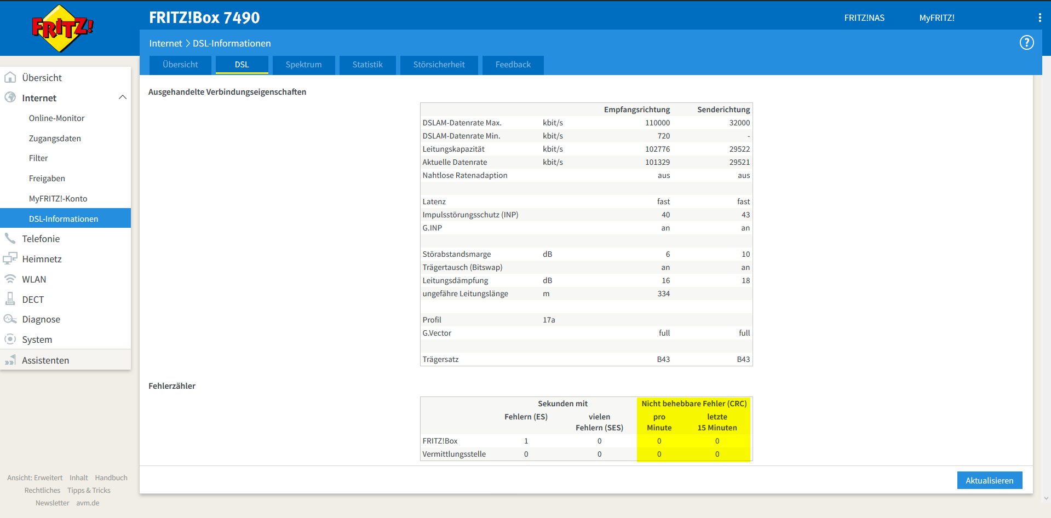The width and height of the screenshot is (1051, 518).
Task: Click the Fehlerzähler heading
Action: (x=172, y=386)
